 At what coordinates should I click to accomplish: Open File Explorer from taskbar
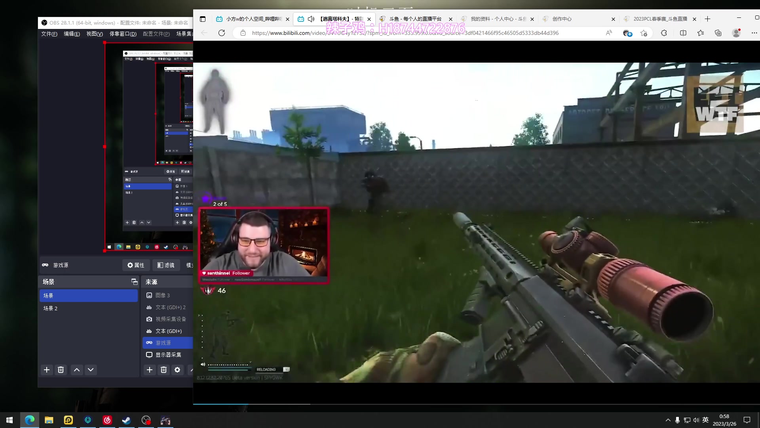pyautogui.click(x=49, y=420)
